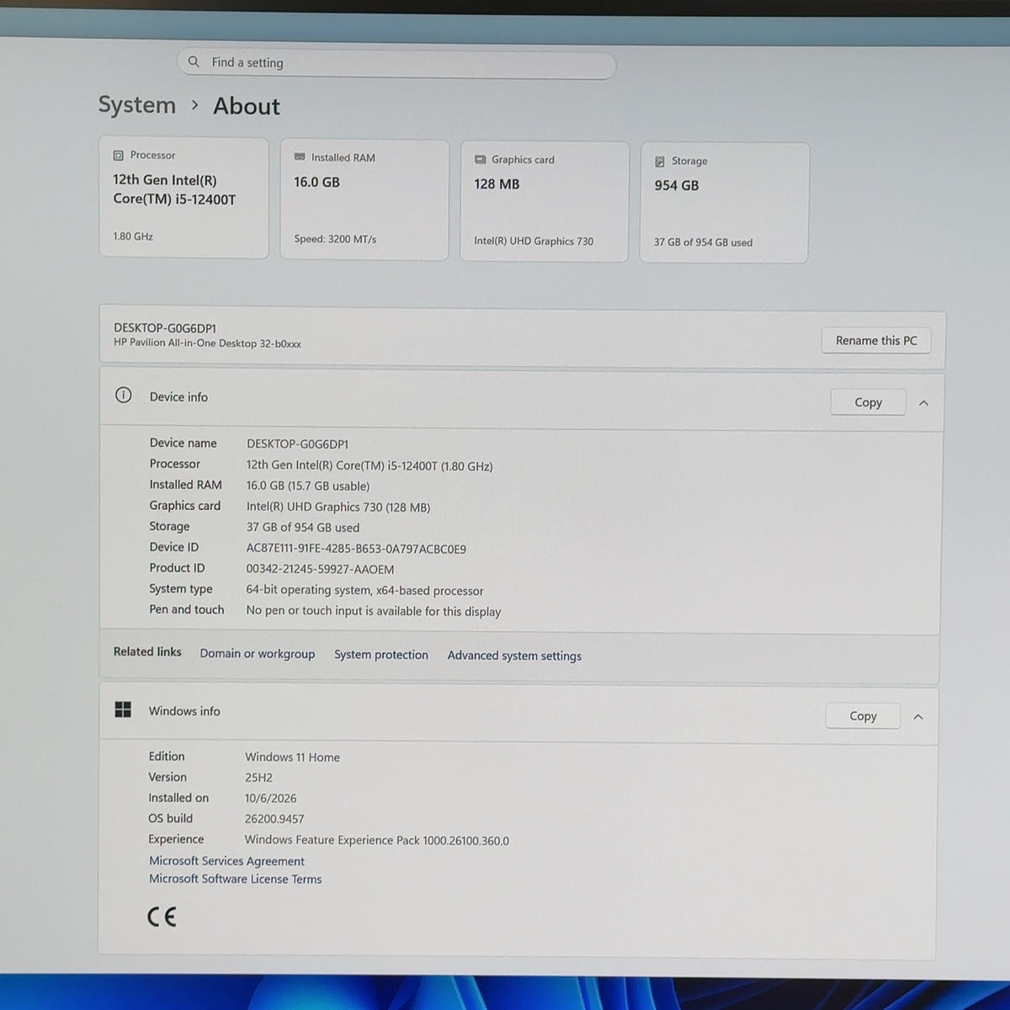Click the OS build value 26200.9457

[x=274, y=819]
